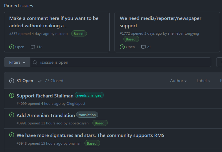Click comment bubble icon showing 21 comments
Screen dimensions: 222x152
click(143, 47)
